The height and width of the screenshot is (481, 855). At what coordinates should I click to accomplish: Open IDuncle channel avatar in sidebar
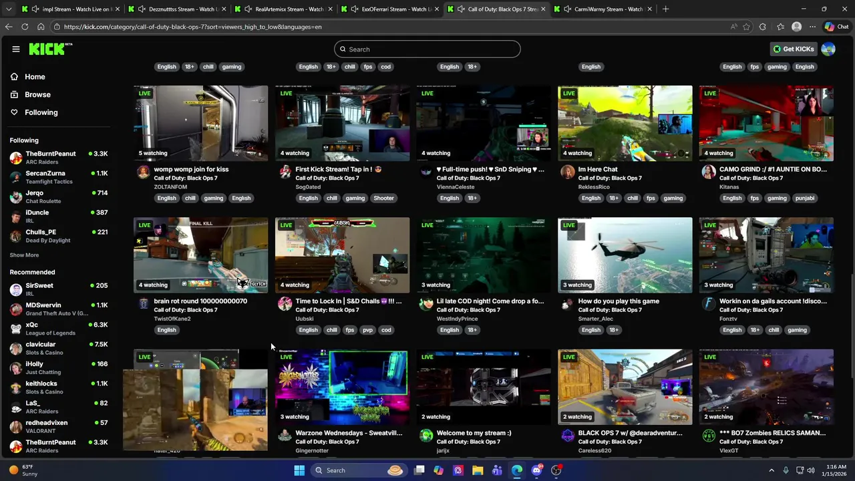(16, 216)
